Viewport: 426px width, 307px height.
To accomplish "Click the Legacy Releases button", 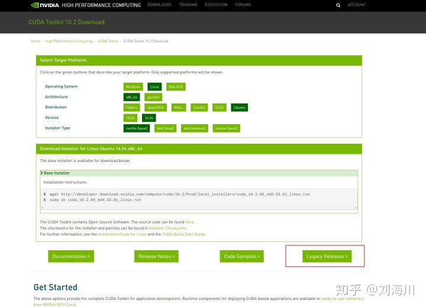I will click(x=327, y=256).
